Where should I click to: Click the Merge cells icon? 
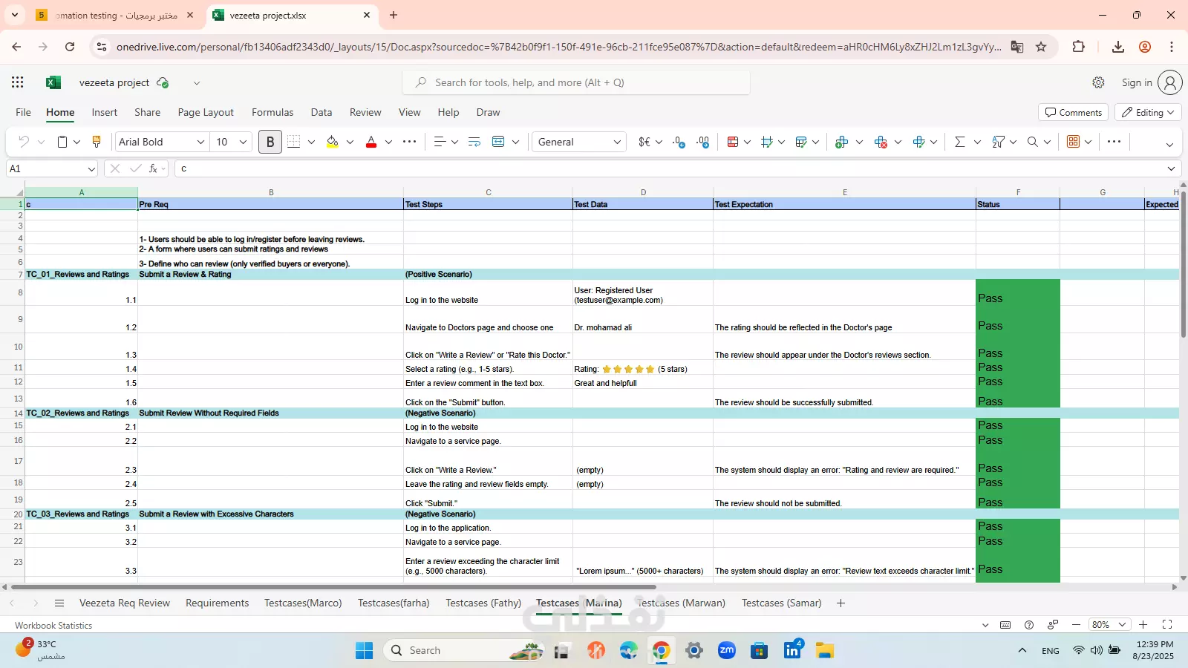coord(498,142)
